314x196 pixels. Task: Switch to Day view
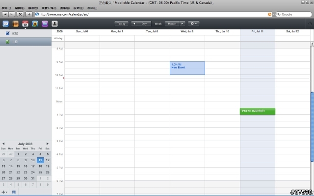click(144, 23)
